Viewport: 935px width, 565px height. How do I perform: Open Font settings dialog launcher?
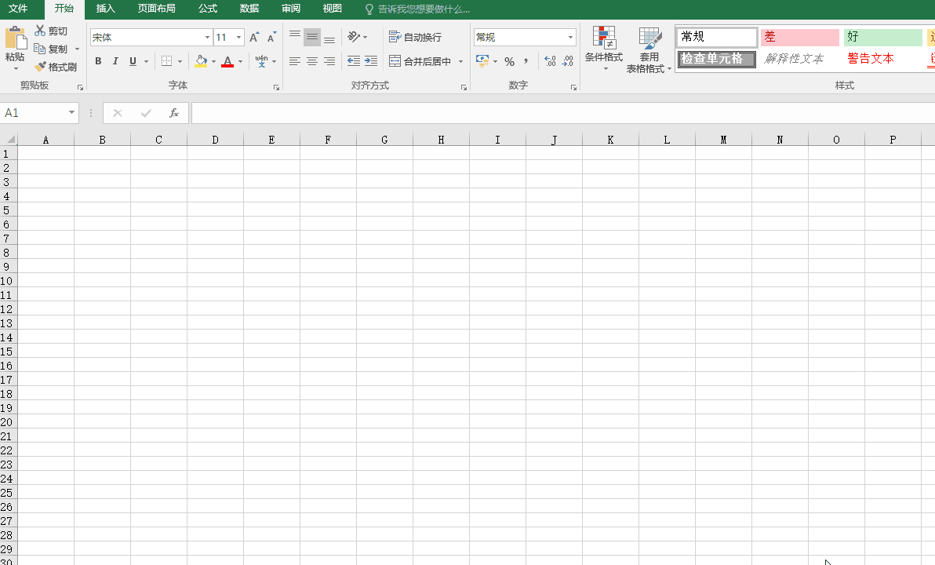coord(276,87)
